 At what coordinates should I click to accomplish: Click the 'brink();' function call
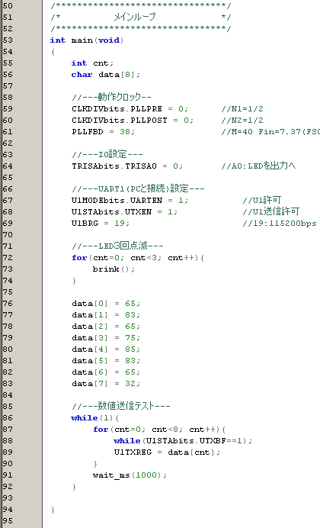point(114,269)
